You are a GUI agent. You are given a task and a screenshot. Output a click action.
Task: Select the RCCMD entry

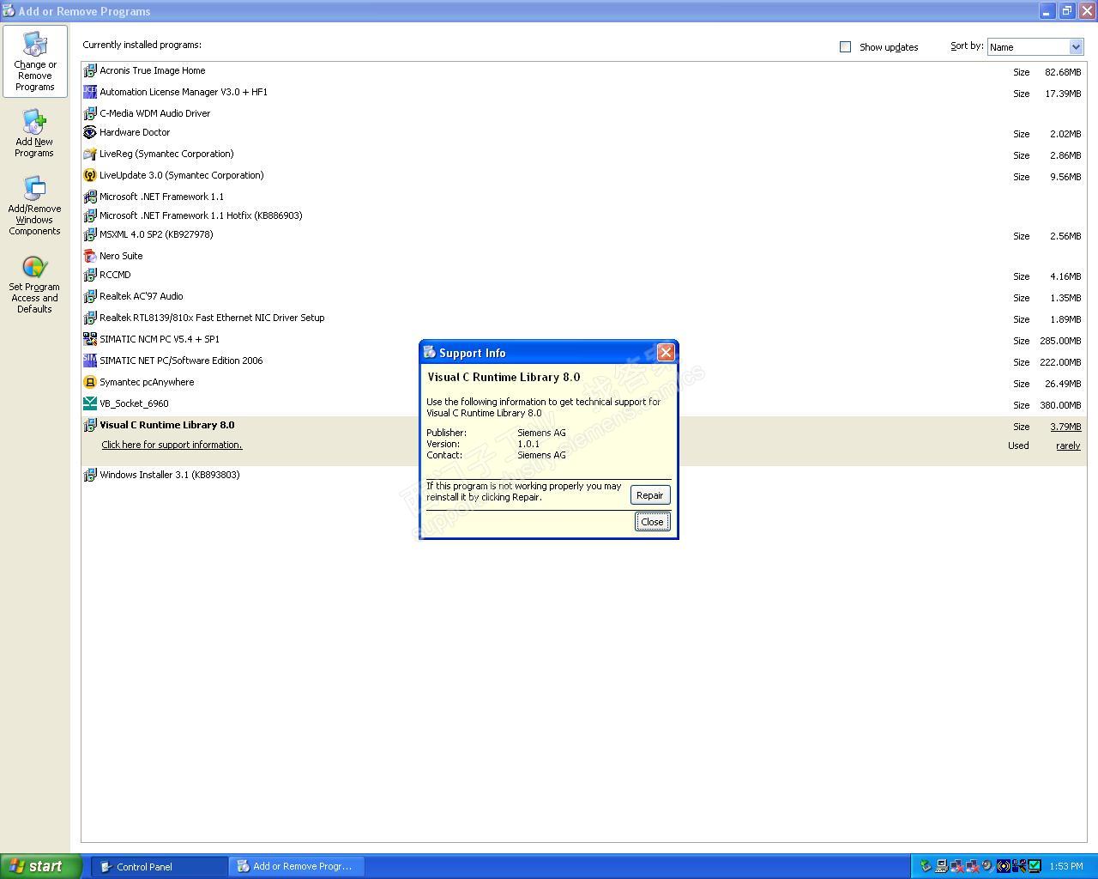click(583, 276)
